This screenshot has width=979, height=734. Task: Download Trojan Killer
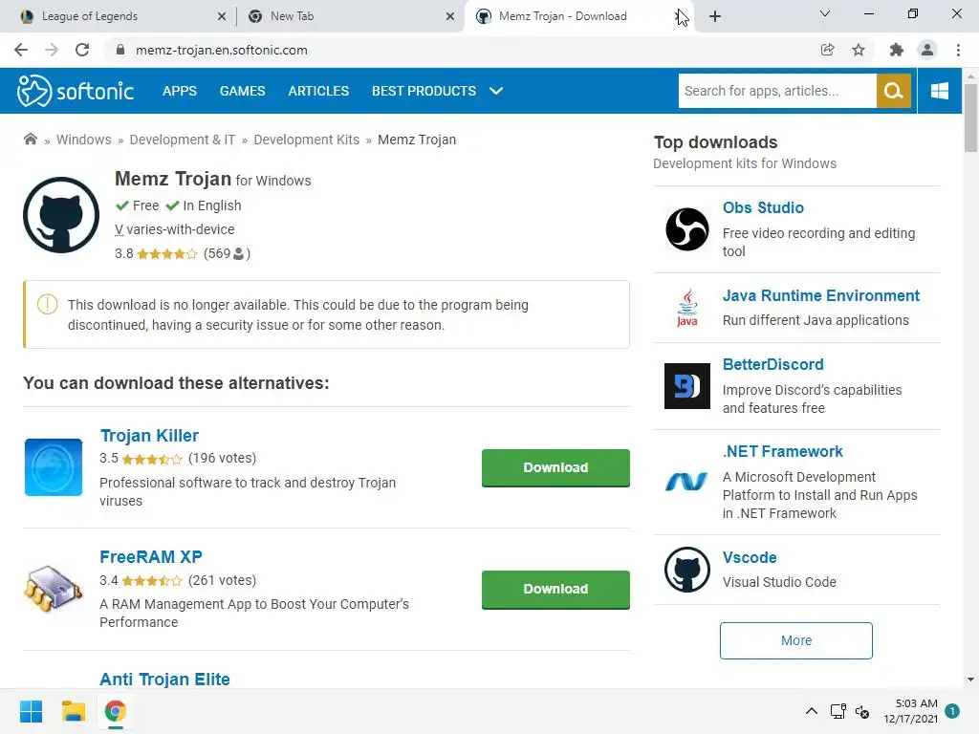coord(555,467)
